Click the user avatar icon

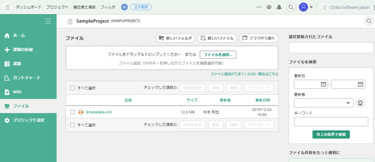303,7
